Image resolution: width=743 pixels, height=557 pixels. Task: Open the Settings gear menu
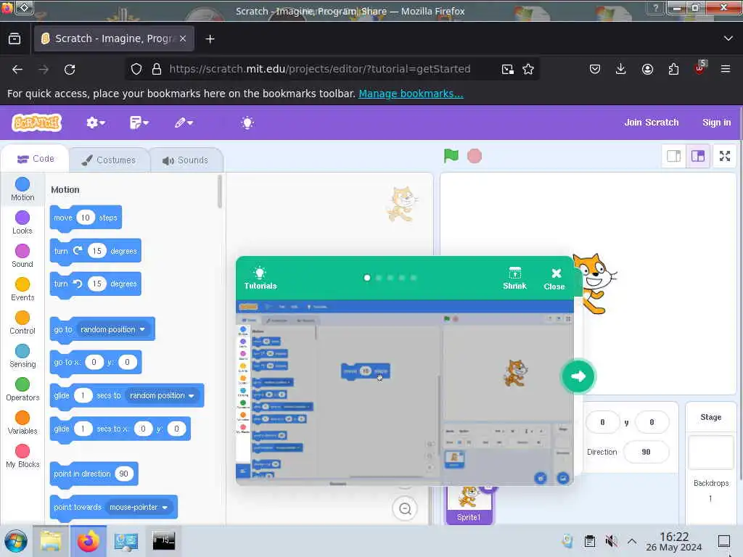[95, 123]
